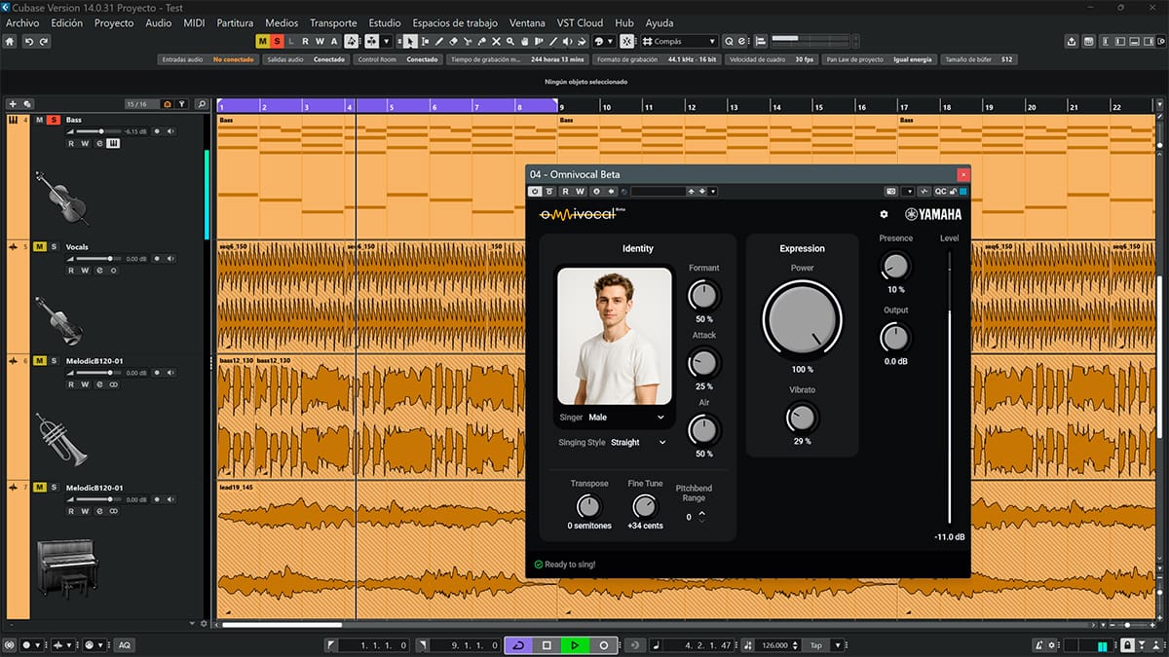The height and width of the screenshot is (657, 1169).
Task: Toggle the Cycle loop button in transport
Action: [x=518, y=645]
